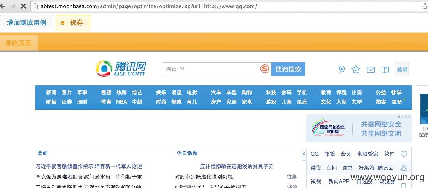Click the 保存 button
This screenshot has width=428, height=188.
73,23
